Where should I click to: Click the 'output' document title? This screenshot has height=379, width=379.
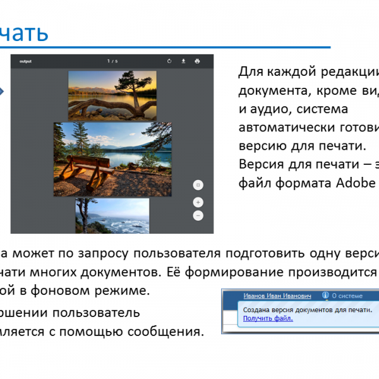click(x=25, y=61)
